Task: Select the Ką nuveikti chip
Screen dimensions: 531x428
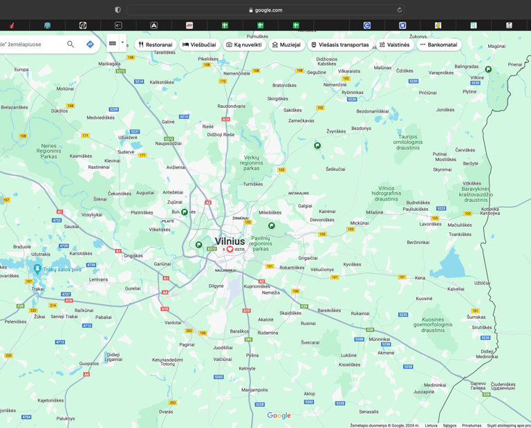Action: (x=244, y=45)
